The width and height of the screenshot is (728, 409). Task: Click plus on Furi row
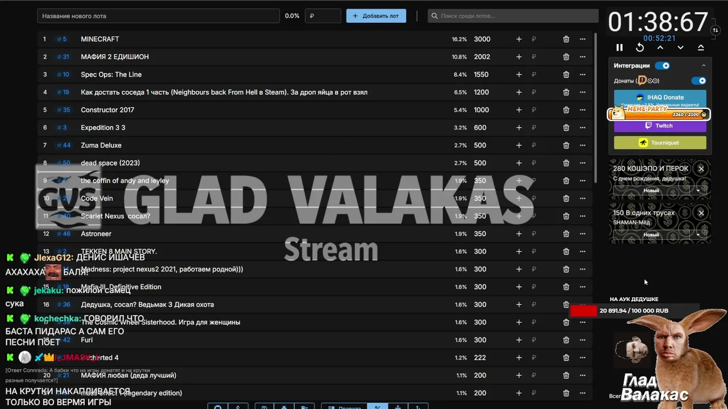(x=519, y=340)
